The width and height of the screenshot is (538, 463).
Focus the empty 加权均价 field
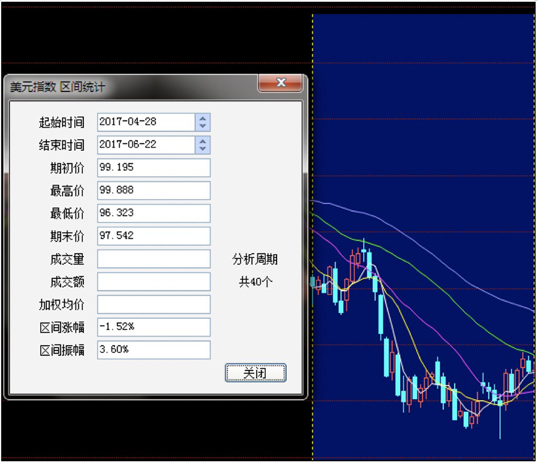pyautogui.click(x=153, y=305)
